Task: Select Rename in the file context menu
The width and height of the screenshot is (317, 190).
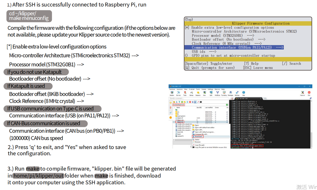Action: pos(197,142)
